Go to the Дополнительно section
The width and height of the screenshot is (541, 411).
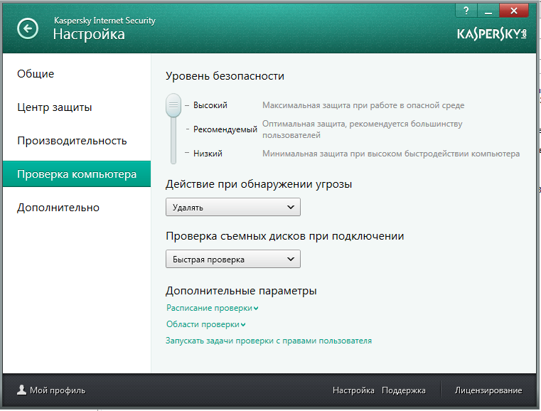click(58, 208)
